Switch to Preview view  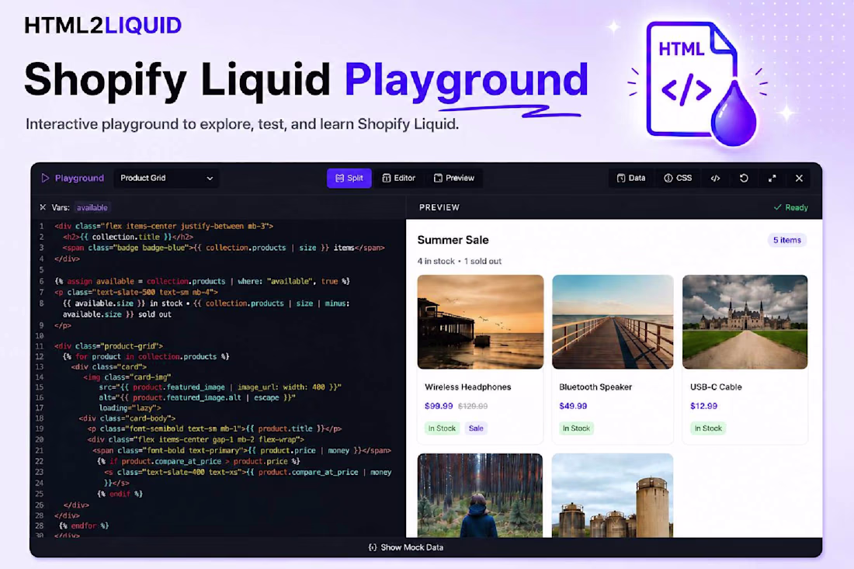pyautogui.click(x=454, y=178)
